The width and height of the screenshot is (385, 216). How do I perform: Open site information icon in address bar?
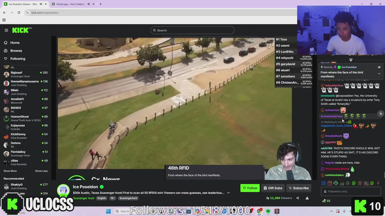pos(27,13)
